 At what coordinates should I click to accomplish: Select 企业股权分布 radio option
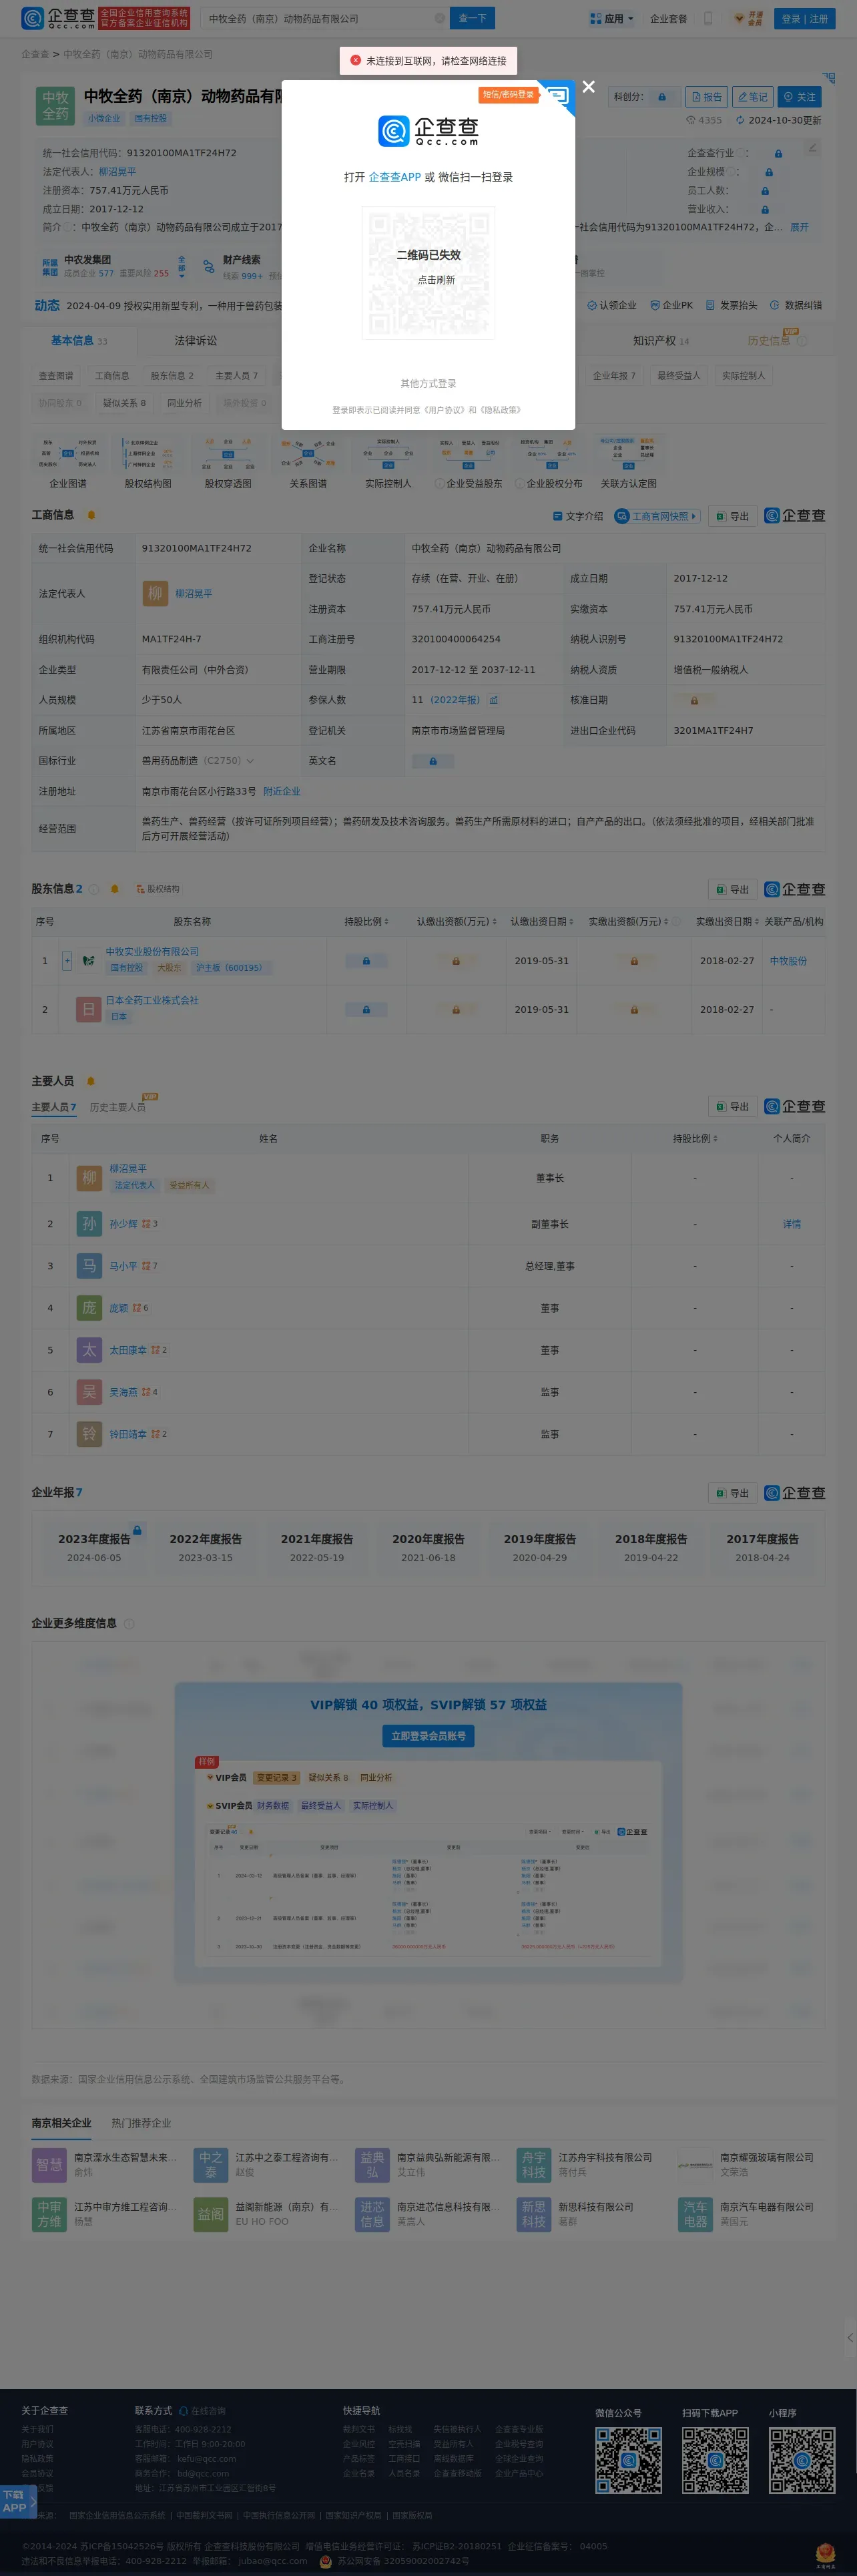pos(548,484)
